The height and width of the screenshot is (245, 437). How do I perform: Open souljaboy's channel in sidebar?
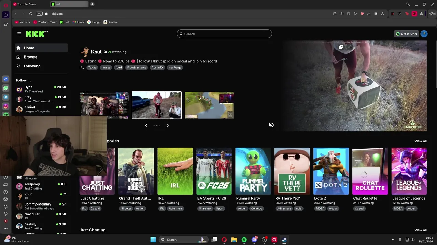tap(41, 186)
